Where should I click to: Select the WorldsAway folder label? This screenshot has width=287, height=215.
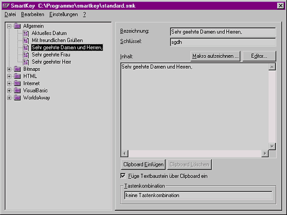[36, 98]
